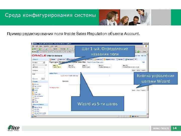Viewport: 181px width, 136px height.
Task: Open the Tools menu
Action: 52,46
